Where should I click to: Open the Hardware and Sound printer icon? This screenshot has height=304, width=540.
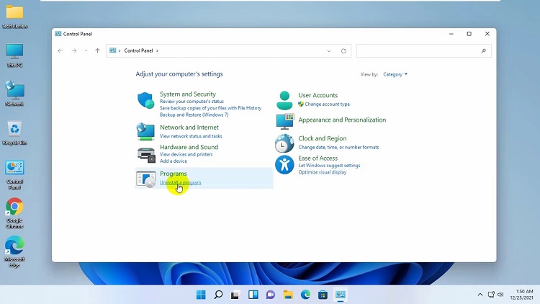146,155
